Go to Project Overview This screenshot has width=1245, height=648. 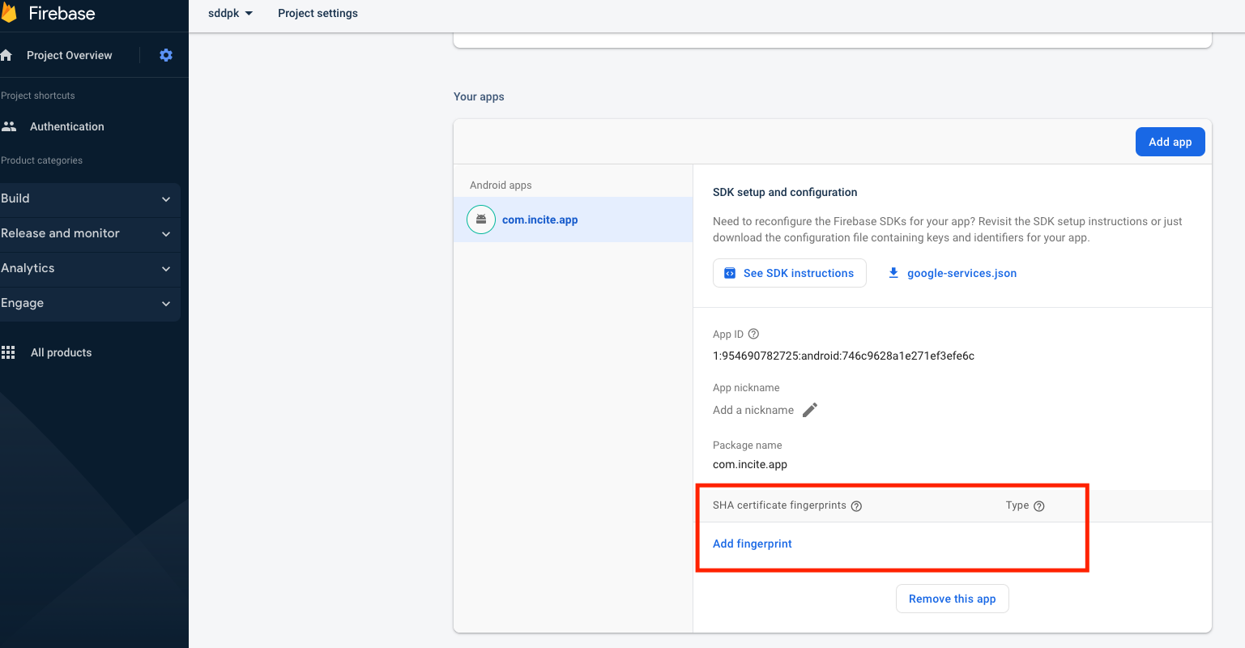click(x=69, y=55)
